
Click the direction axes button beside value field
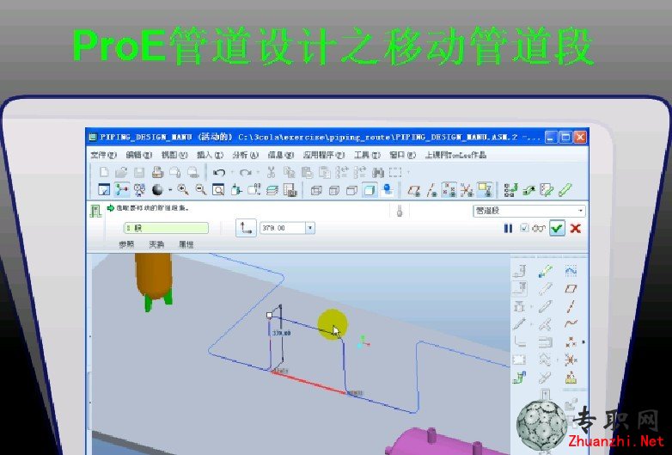(x=246, y=228)
